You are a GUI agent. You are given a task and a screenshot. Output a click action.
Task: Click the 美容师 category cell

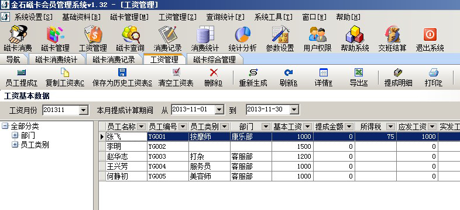click(x=210, y=176)
